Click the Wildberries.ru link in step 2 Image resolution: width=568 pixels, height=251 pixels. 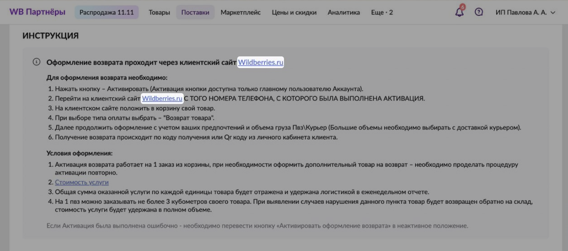point(162,99)
